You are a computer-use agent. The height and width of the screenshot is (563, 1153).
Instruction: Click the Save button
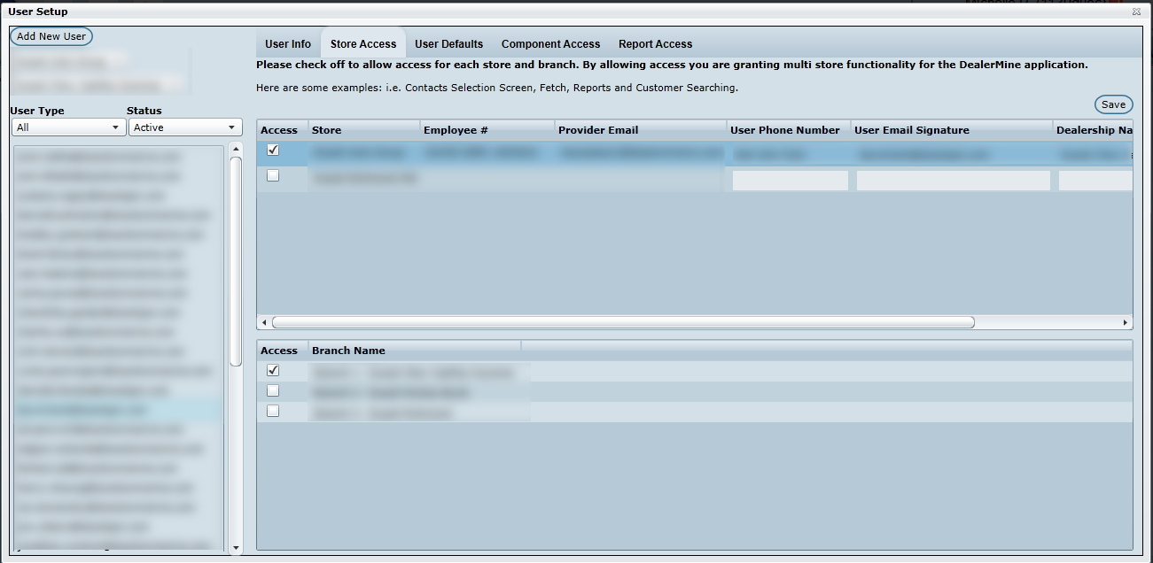coord(1113,104)
